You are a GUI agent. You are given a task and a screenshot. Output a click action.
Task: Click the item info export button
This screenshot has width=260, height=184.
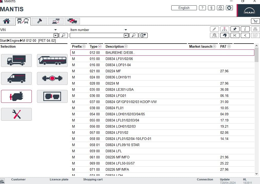click(x=143, y=35)
